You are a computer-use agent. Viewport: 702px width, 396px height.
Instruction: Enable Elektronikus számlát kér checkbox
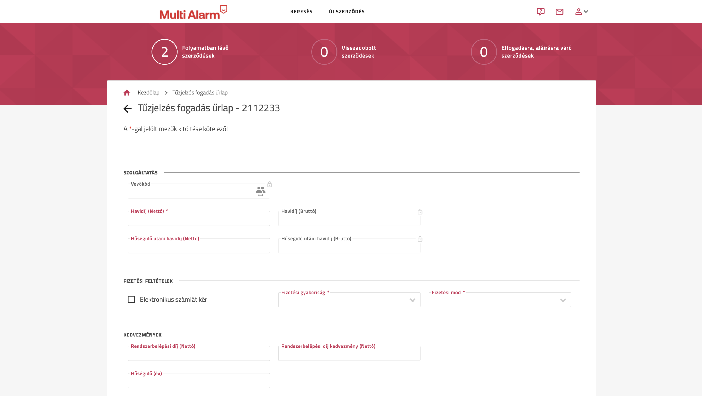[x=131, y=299]
